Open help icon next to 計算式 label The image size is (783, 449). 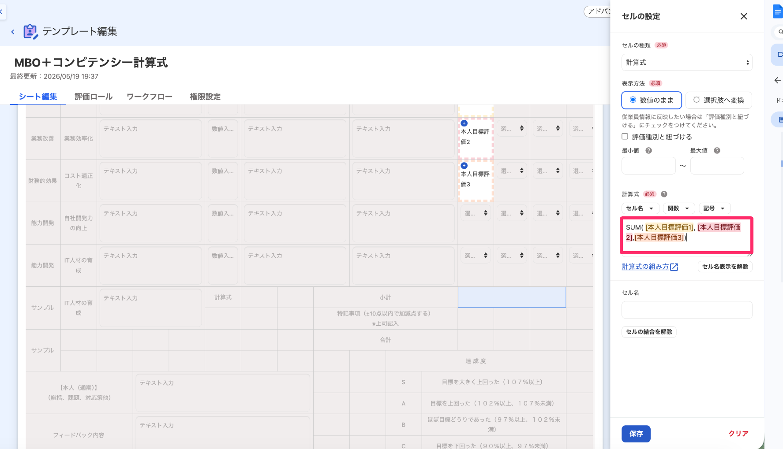point(664,194)
